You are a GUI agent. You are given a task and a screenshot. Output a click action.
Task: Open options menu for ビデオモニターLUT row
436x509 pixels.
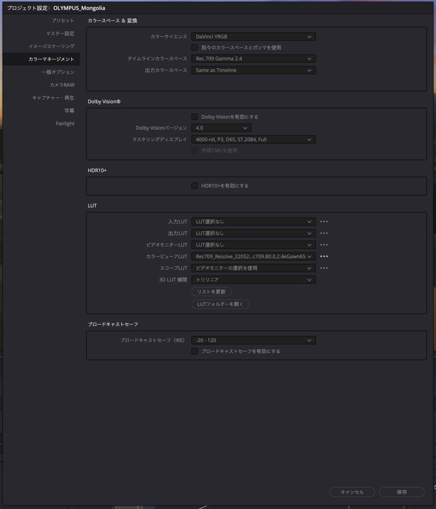tap(324, 245)
